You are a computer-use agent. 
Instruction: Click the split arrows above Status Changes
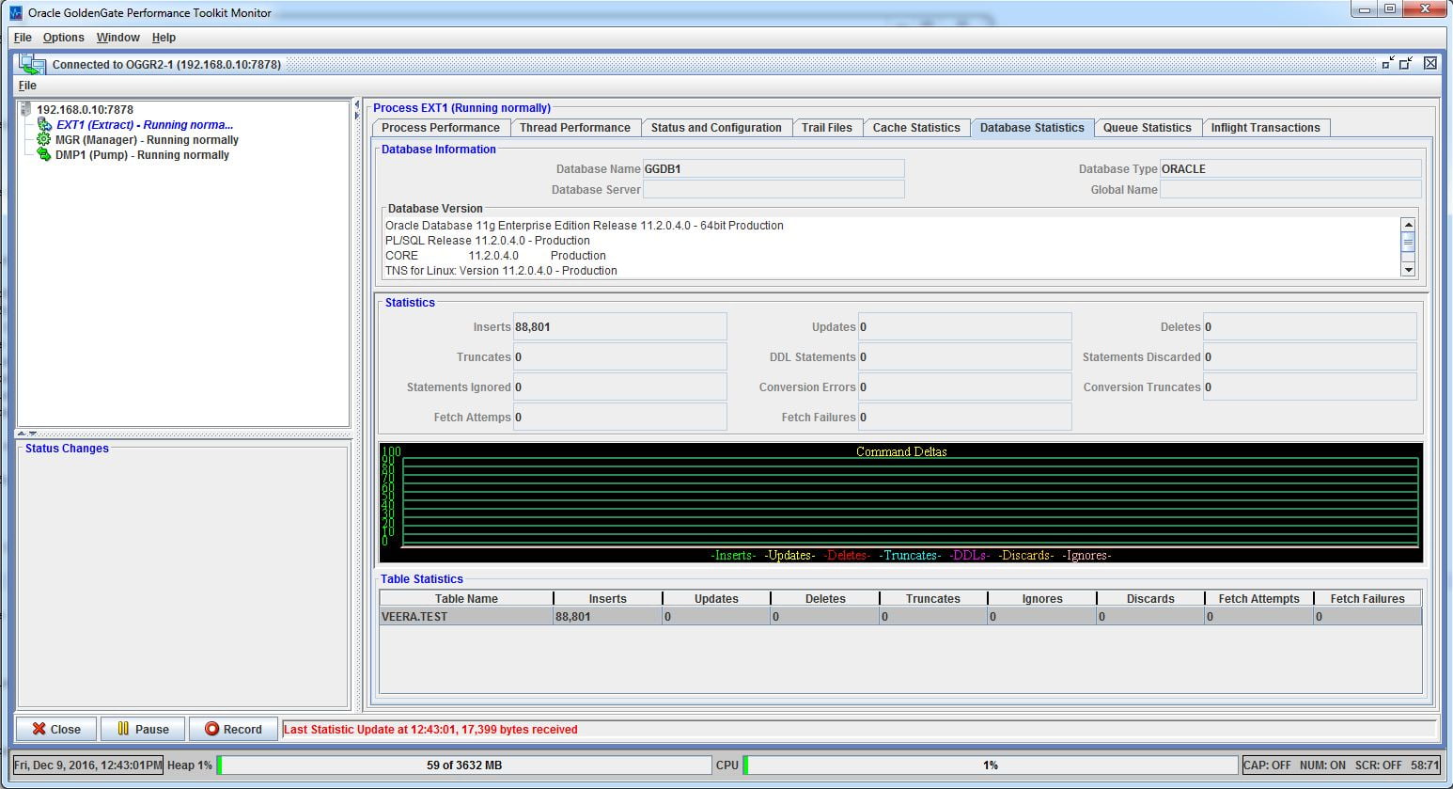[27, 434]
